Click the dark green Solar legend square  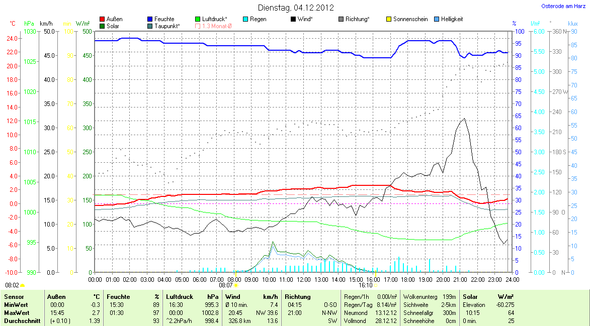click(103, 26)
